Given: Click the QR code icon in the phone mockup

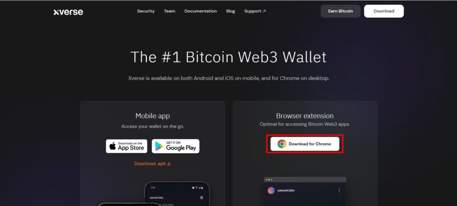Looking at the screenshot, I should pos(201,198).
